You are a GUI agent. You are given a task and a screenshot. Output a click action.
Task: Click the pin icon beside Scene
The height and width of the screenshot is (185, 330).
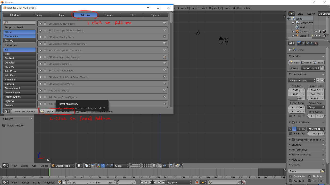click(x=290, y=50)
